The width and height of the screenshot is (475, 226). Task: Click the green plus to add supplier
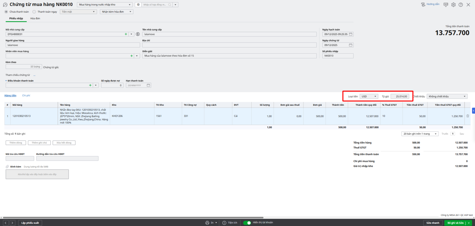pyautogui.click(x=126, y=34)
